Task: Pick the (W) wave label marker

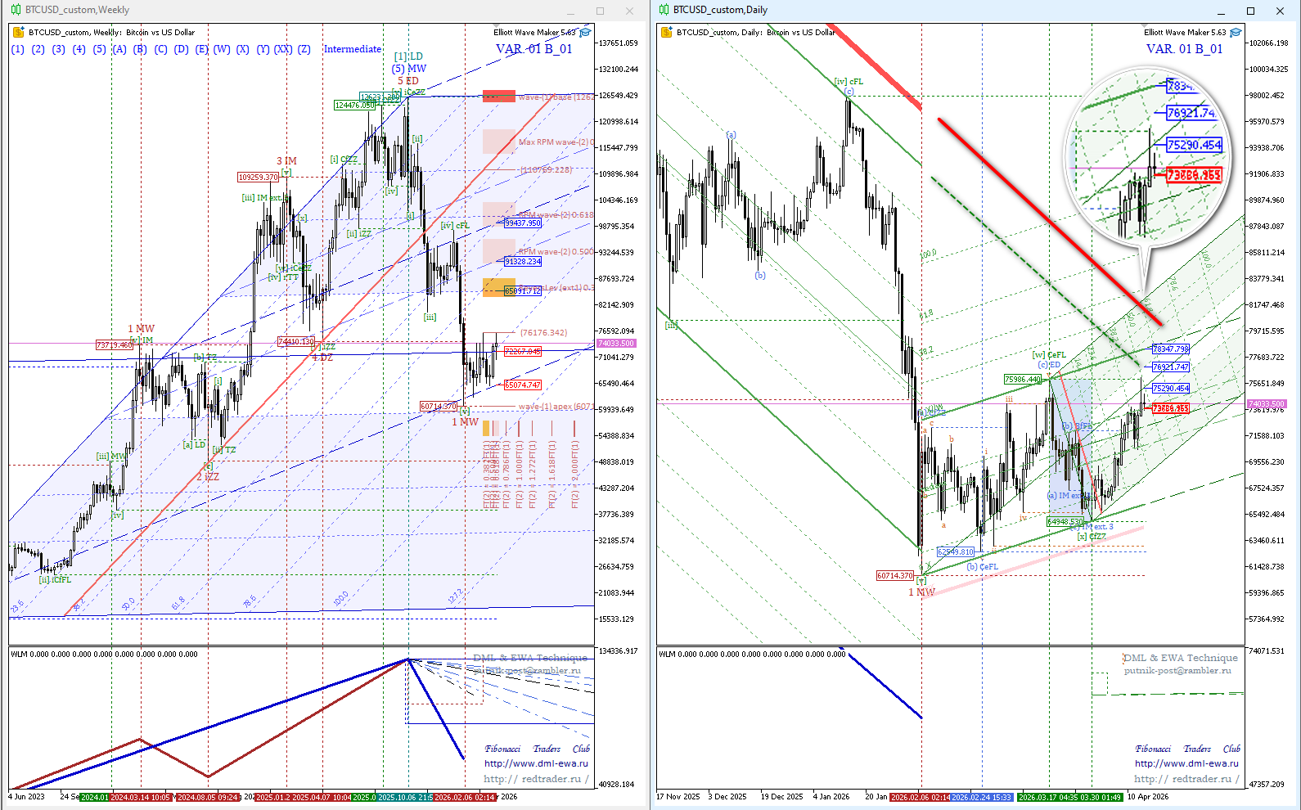Action: point(222,49)
